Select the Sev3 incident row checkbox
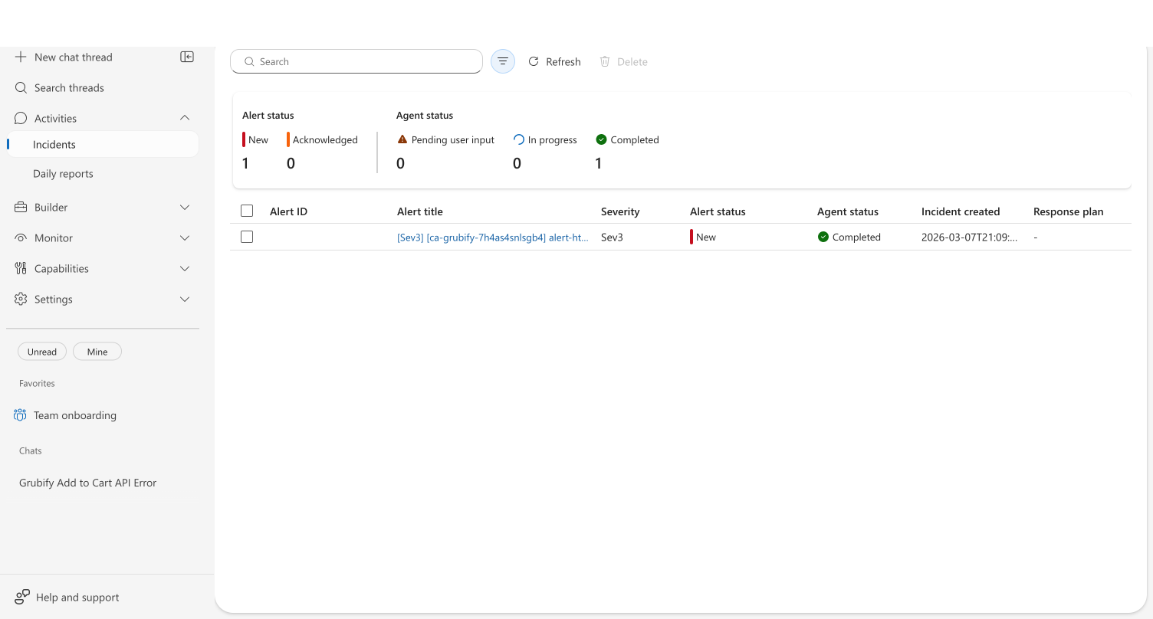The height and width of the screenshot is (619, 1153). 247,237
